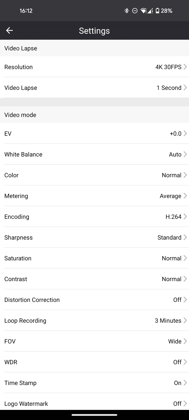Tap the Wi-Fi status icon
Image resolution: width=189 pixels, height=420 pixels.
click(143, 11)
